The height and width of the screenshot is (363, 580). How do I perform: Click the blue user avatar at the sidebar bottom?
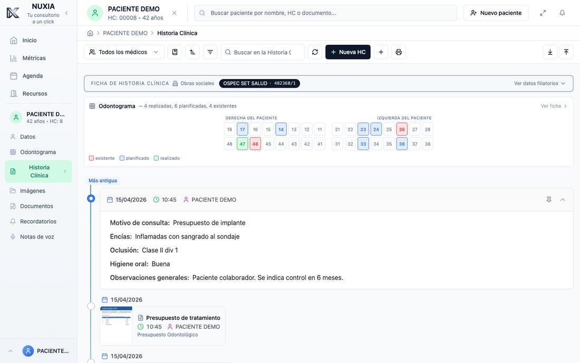coord(28,351)
